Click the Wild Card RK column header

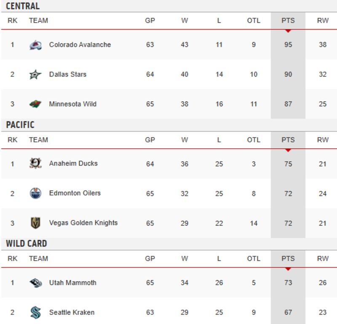click(12, 259)
